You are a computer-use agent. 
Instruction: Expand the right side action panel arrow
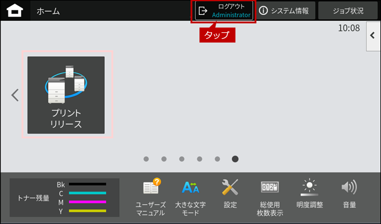pos(373,36)
